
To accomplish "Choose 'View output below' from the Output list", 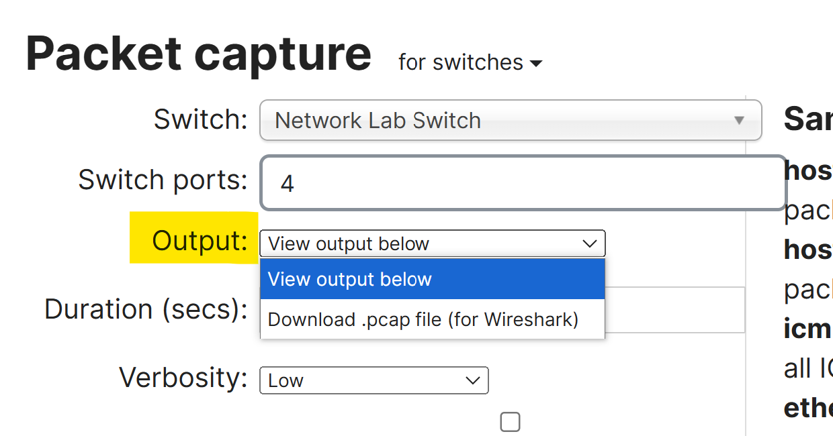I will (x=432, y=279).
